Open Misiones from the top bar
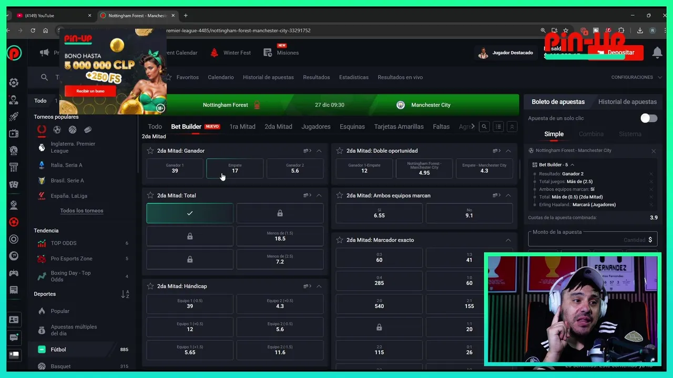 (281, 51)
